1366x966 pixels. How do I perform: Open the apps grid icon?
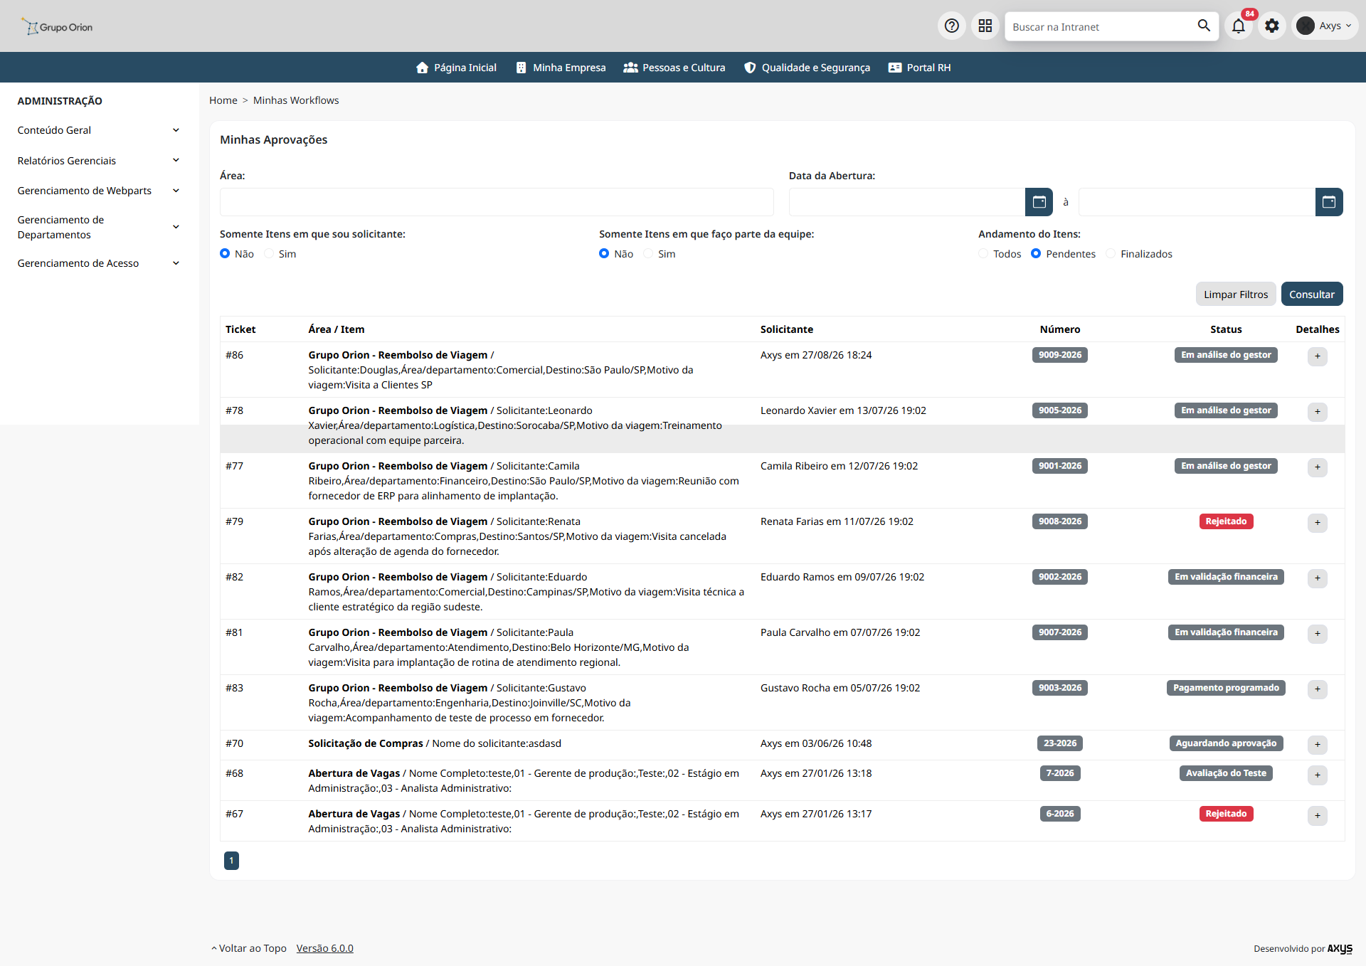pyautogui.click(x=985, y=26)
